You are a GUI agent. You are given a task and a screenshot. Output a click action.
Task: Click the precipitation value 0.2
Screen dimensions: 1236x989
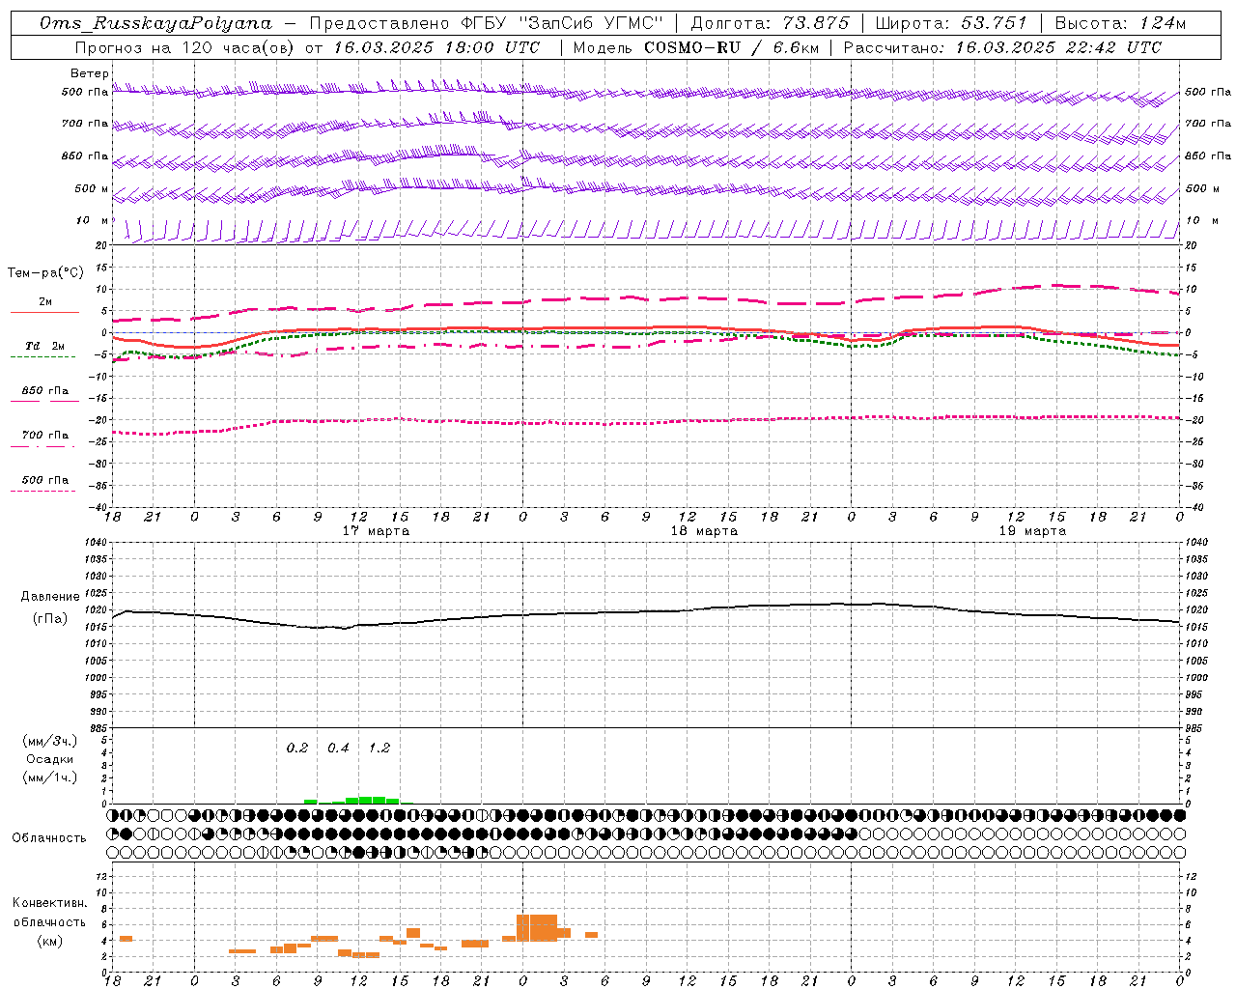(297, 748)
